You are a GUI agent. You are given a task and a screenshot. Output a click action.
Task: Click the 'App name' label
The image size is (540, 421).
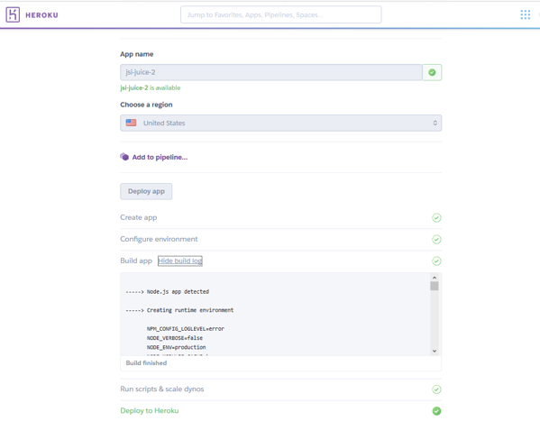(x=137, y=54)
